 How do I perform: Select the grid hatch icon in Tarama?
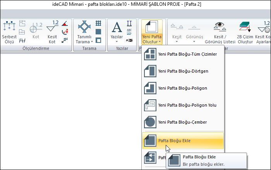click(x=98, y=23)
